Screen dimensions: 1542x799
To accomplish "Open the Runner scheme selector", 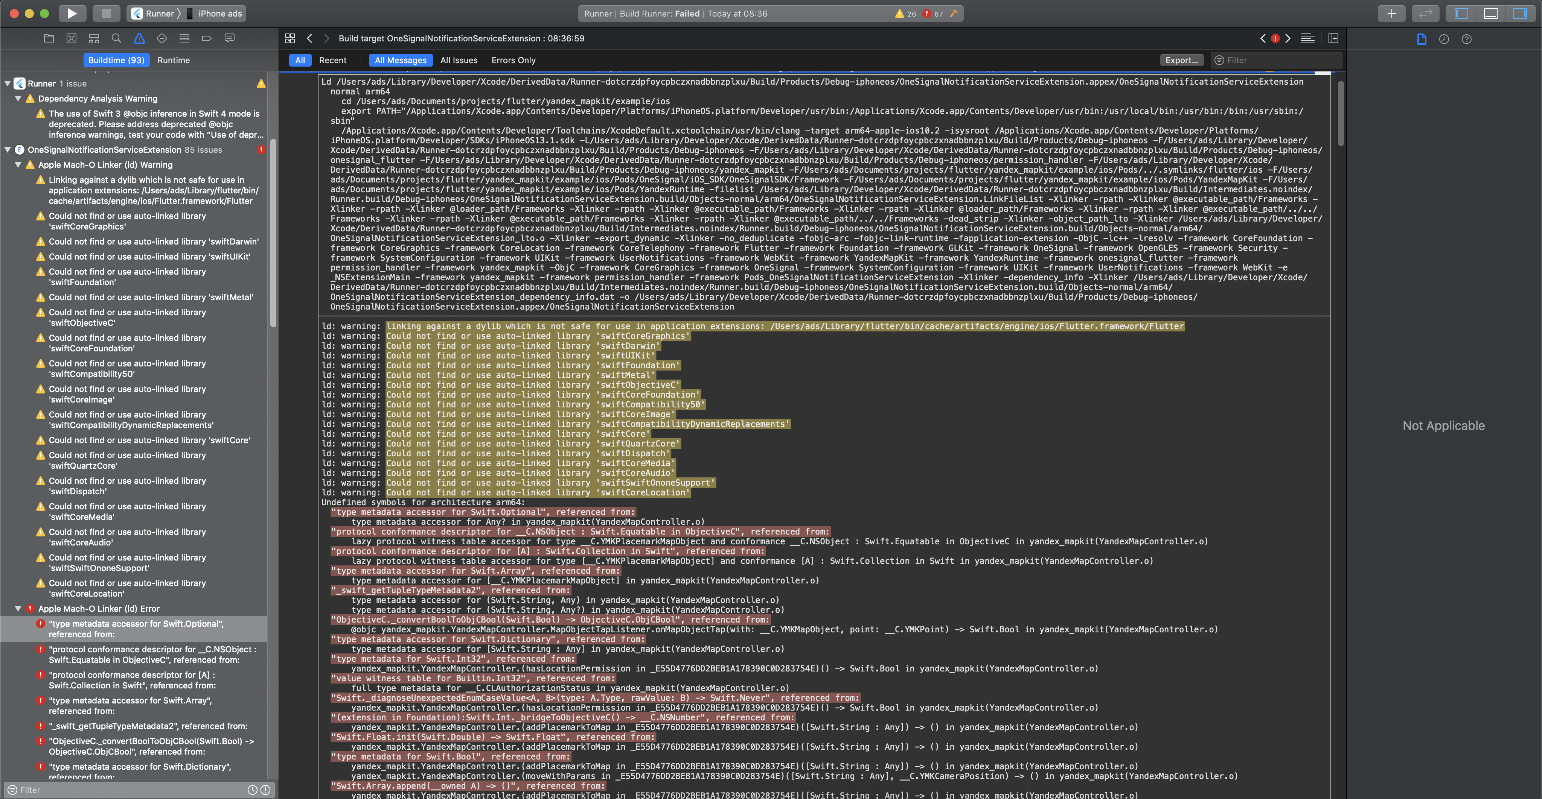I will [154, 13].
